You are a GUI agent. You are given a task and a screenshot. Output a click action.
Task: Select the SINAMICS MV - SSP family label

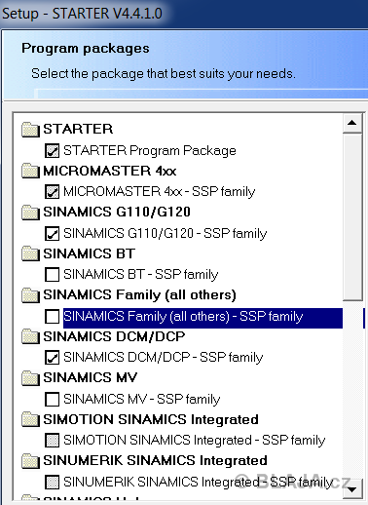point(142,399)
